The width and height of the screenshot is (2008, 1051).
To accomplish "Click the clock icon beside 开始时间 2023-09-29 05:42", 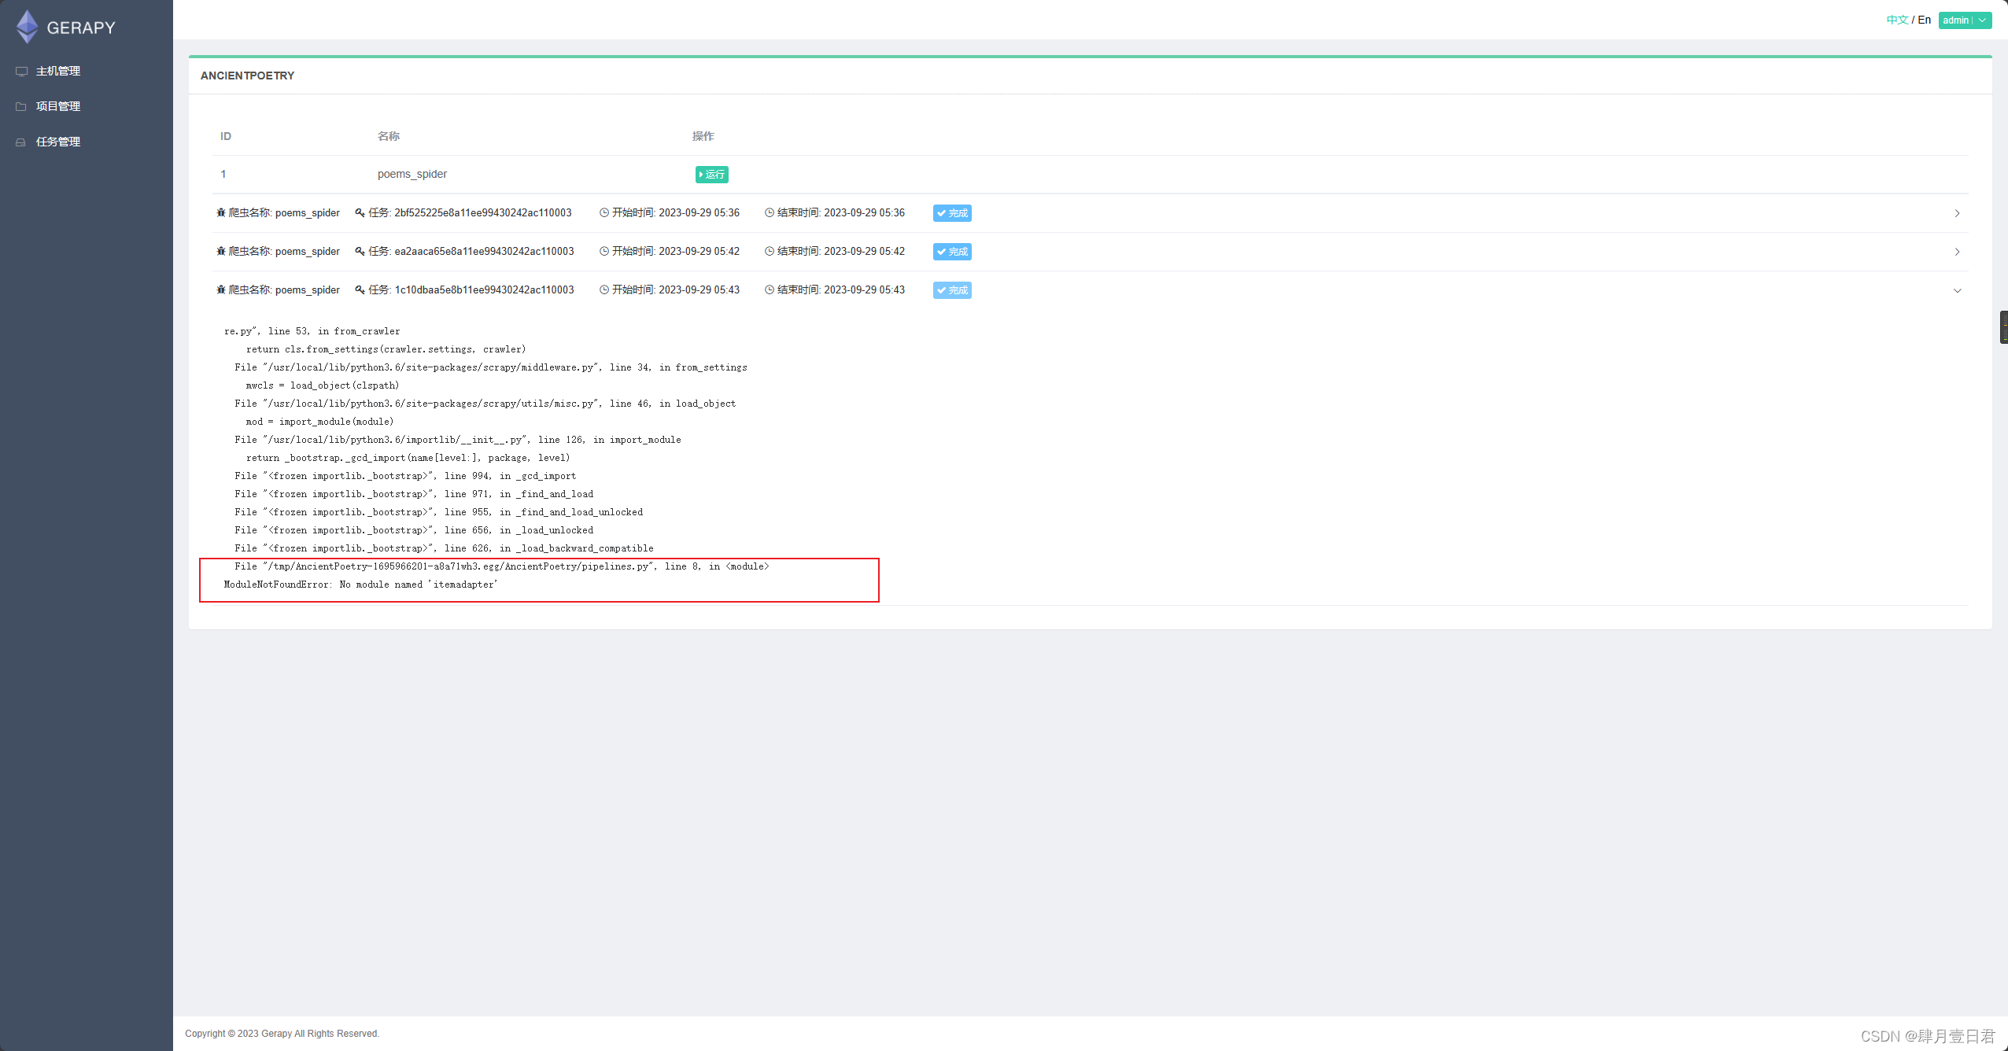I will (604, 251).
